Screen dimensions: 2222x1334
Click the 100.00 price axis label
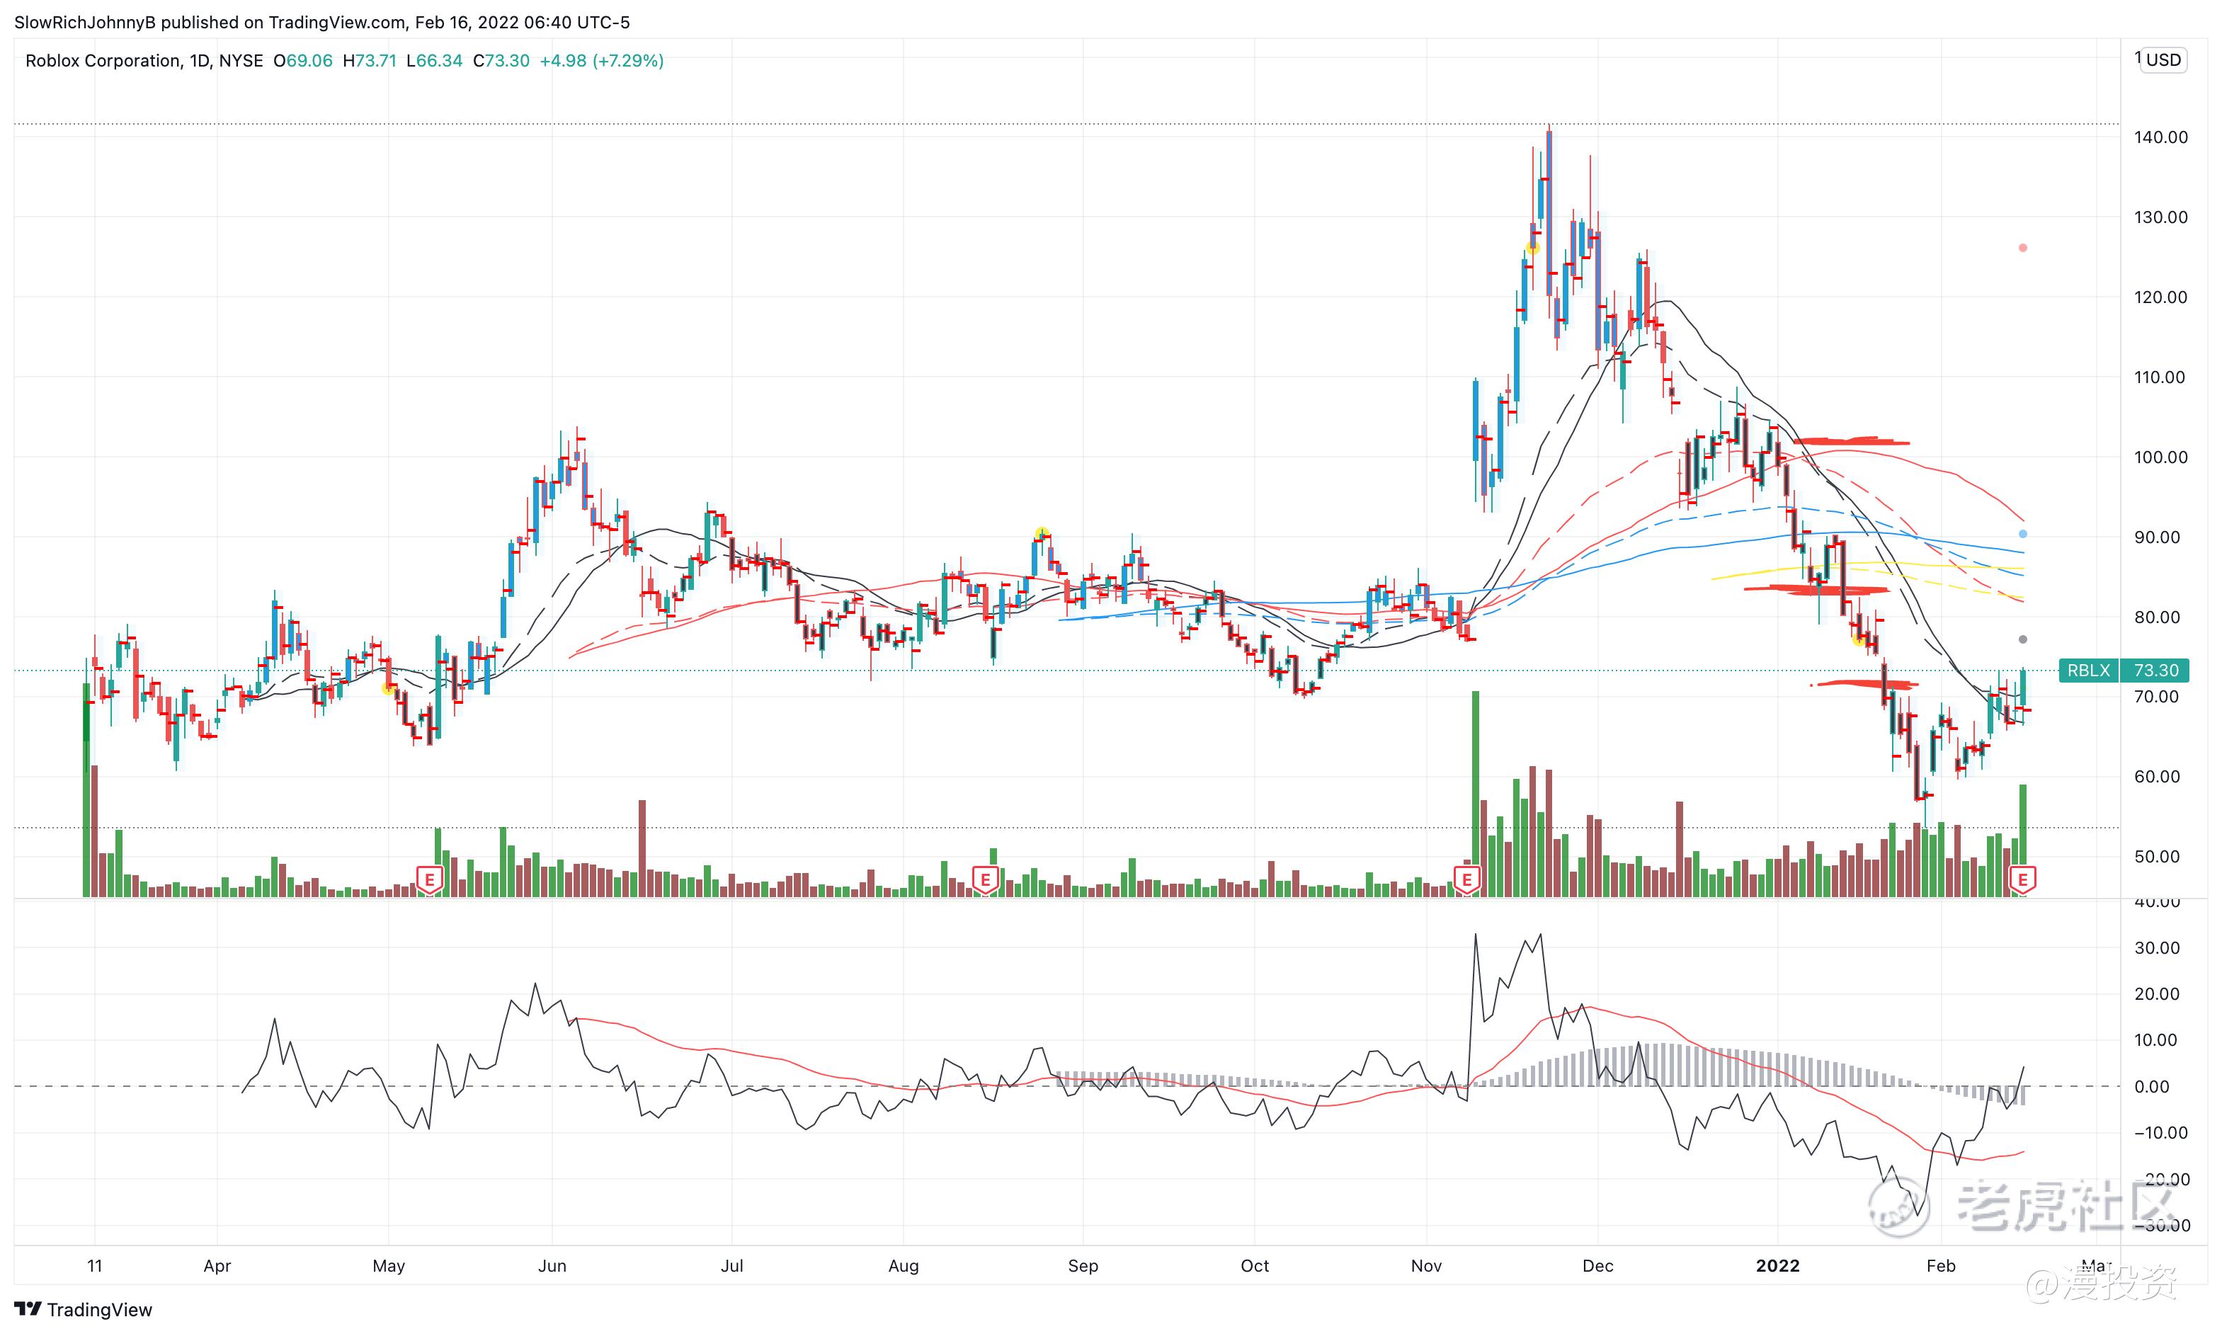[2161, 457]
